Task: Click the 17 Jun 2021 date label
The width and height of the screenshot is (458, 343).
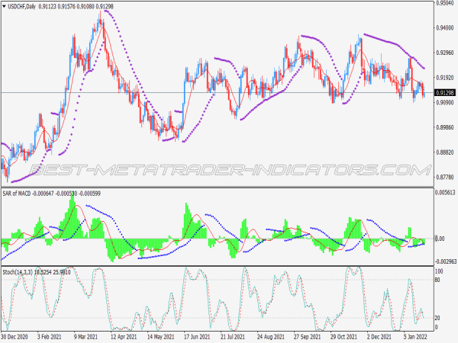Action: [197, 337]
